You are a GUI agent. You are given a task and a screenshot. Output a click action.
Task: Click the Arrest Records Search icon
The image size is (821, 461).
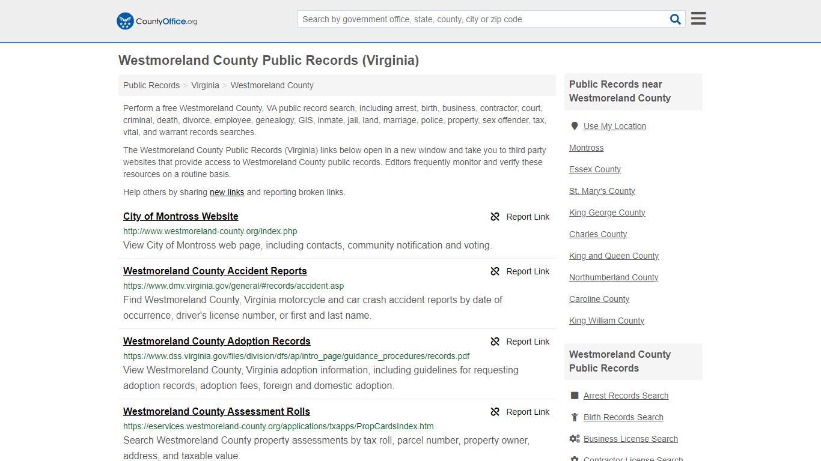575,396
